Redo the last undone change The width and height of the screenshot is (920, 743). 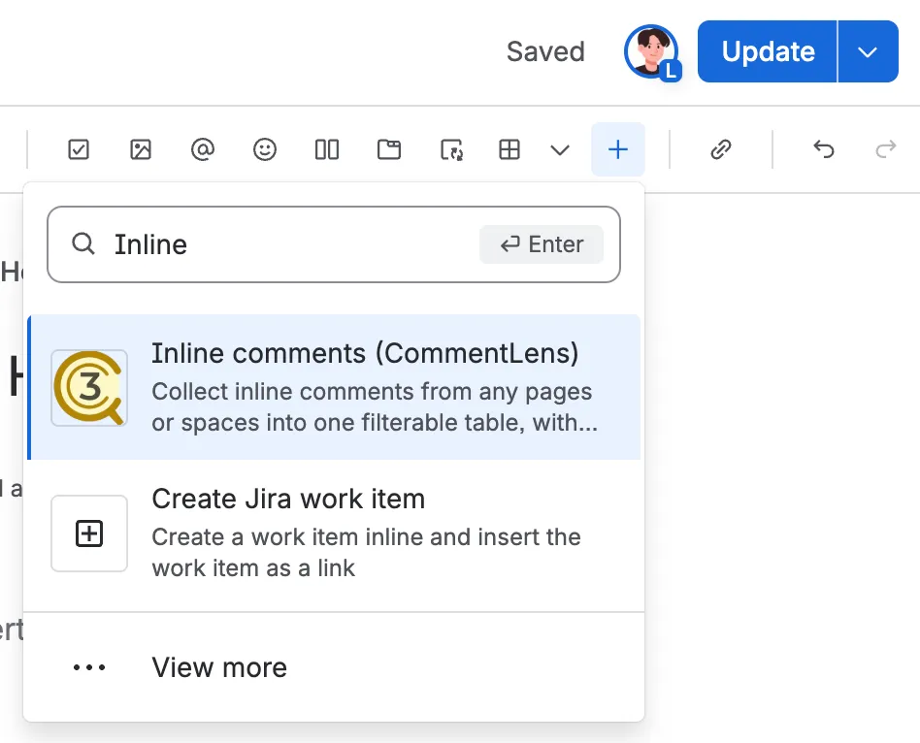885,149
